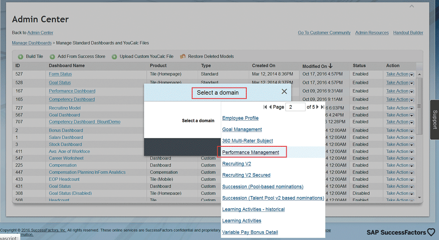The width and height of the screenshot is (439, 240).
Task: Choose Employee Profile from domain list
Action: (x=240, y=118)
